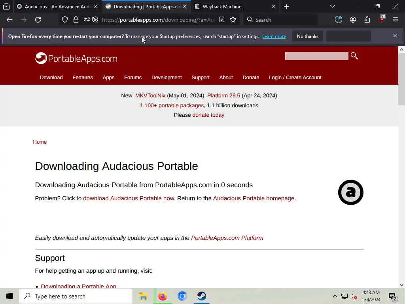This screenshot has height=304, width=405.
Task: Click the scrollbar down arrow
Action: pos(401,285)
